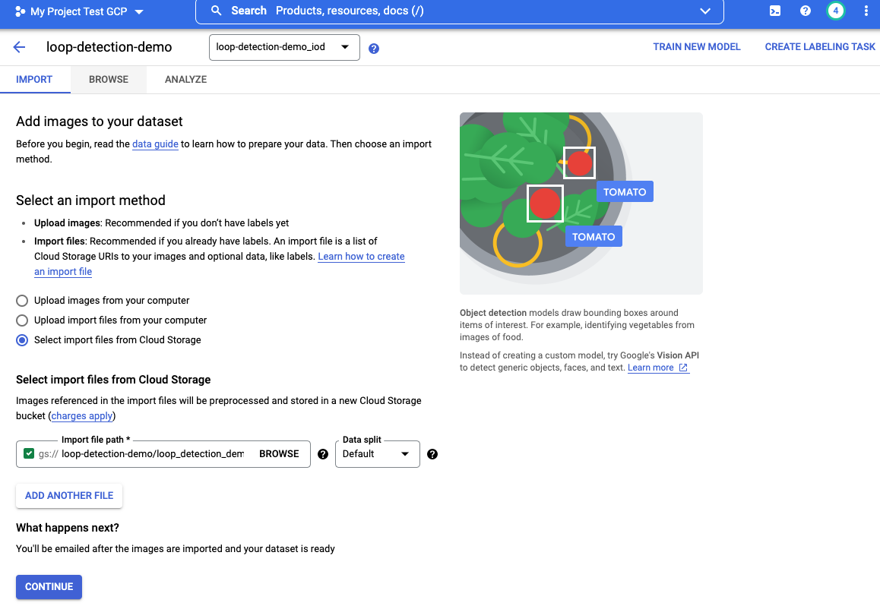The height and width of the screenshot is (606, 880).
Task: Click BROWSE in import file path field
Action: point(279,454)
